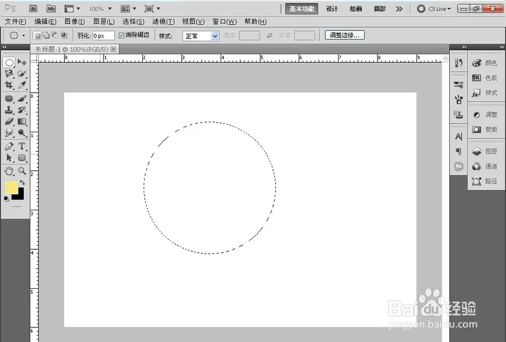
Task: Select the Move tool
Action: [x=22, y=62]
